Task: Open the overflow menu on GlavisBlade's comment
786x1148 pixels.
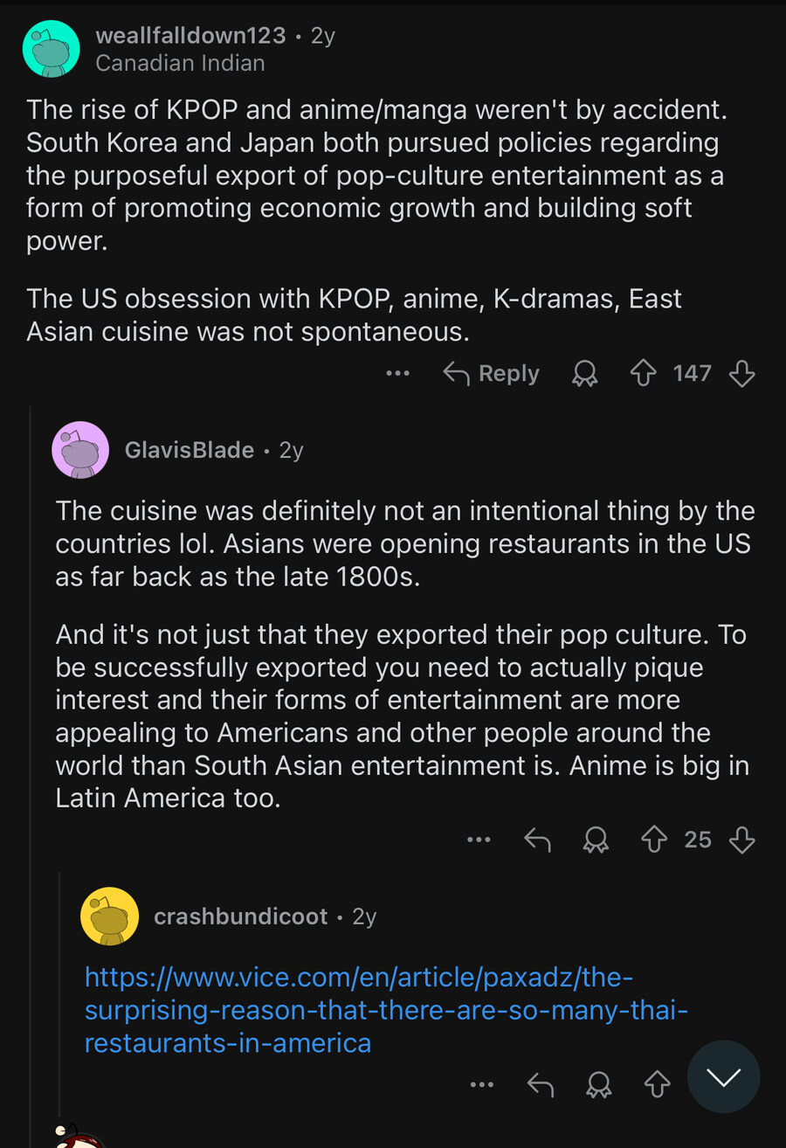Action: (x=479, y=840)
